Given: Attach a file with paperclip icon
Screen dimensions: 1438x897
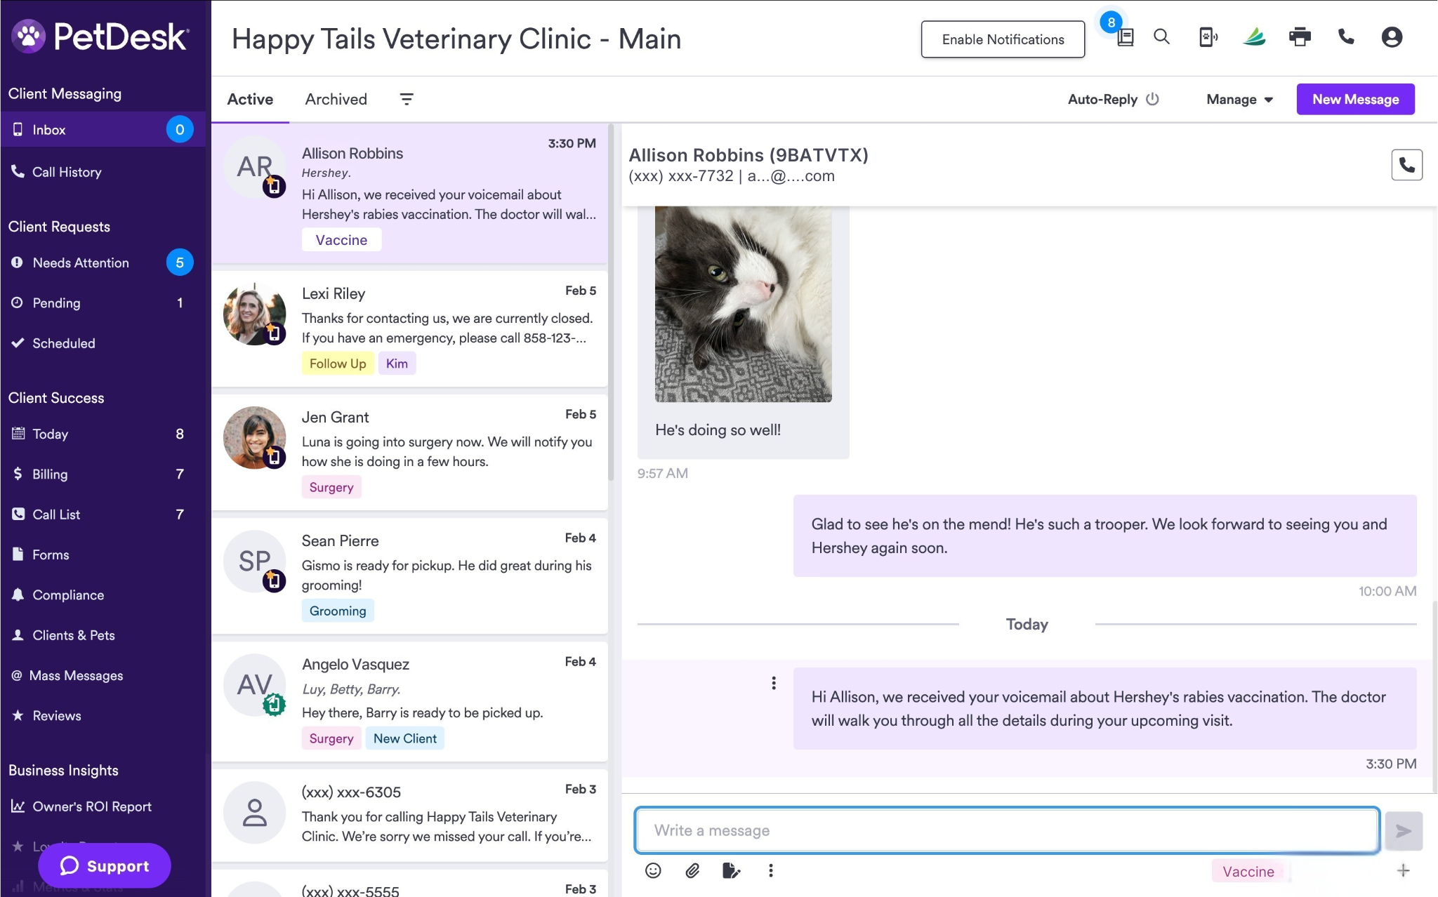Looking at the screenshot, I should (x=692, y=871).
